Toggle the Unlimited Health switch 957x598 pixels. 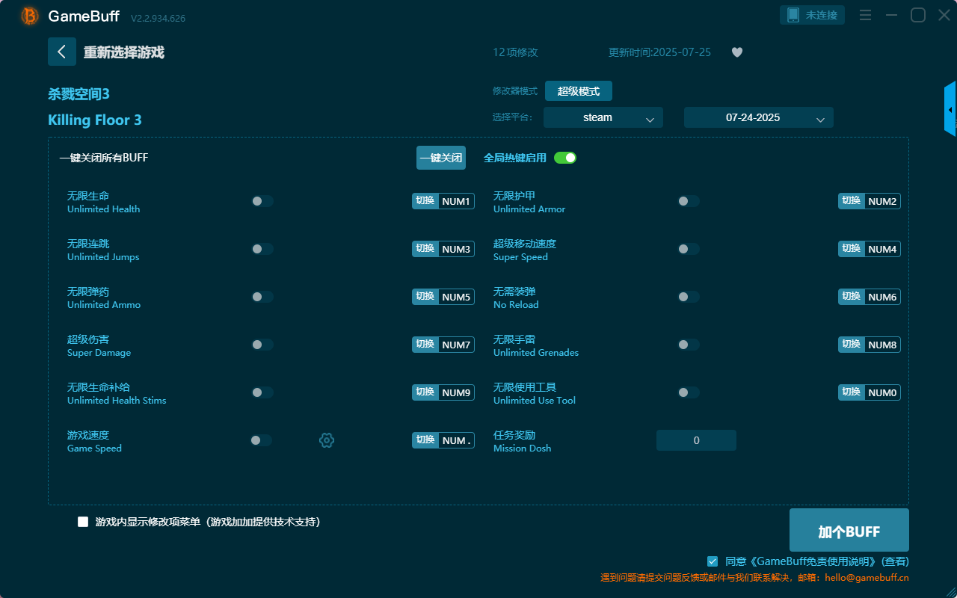(261, 200)
